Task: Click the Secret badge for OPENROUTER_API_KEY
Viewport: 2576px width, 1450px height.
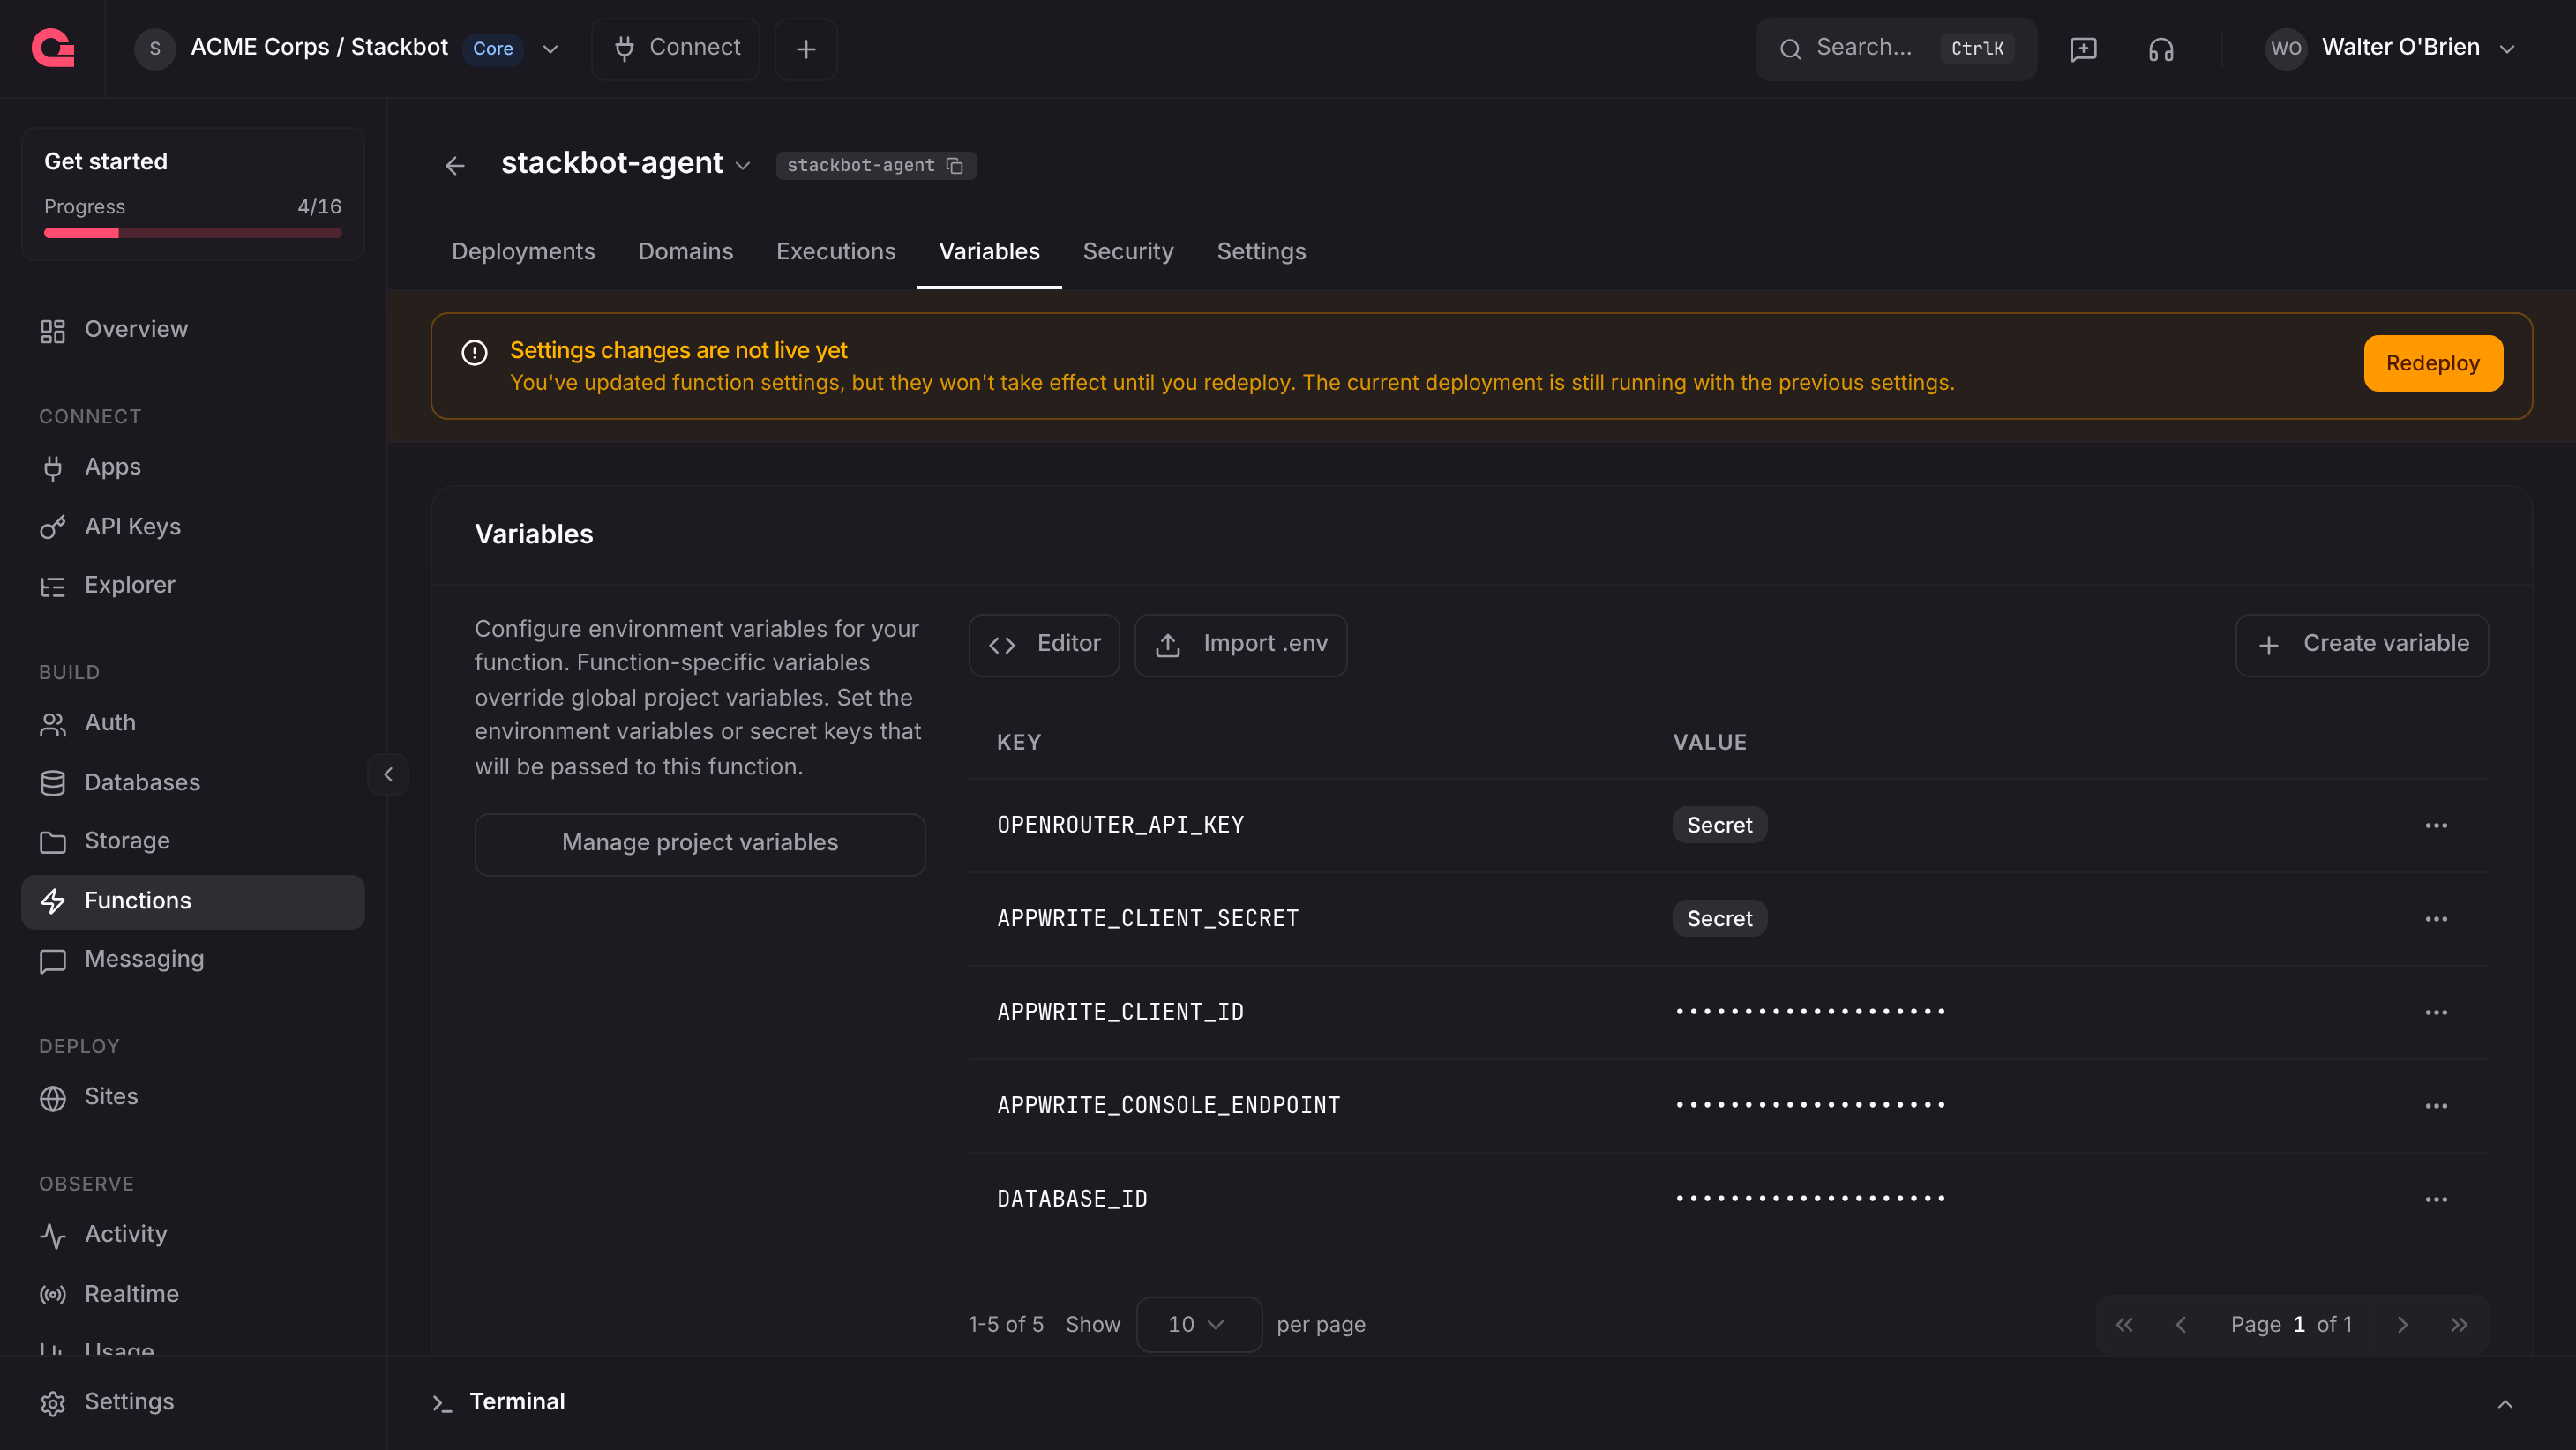Action: (x=1719, y=826)
